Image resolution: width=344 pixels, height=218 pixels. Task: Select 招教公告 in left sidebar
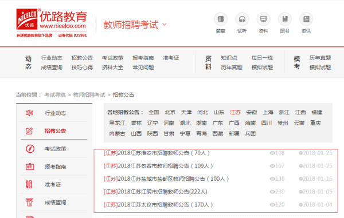[x=55, y=131]
